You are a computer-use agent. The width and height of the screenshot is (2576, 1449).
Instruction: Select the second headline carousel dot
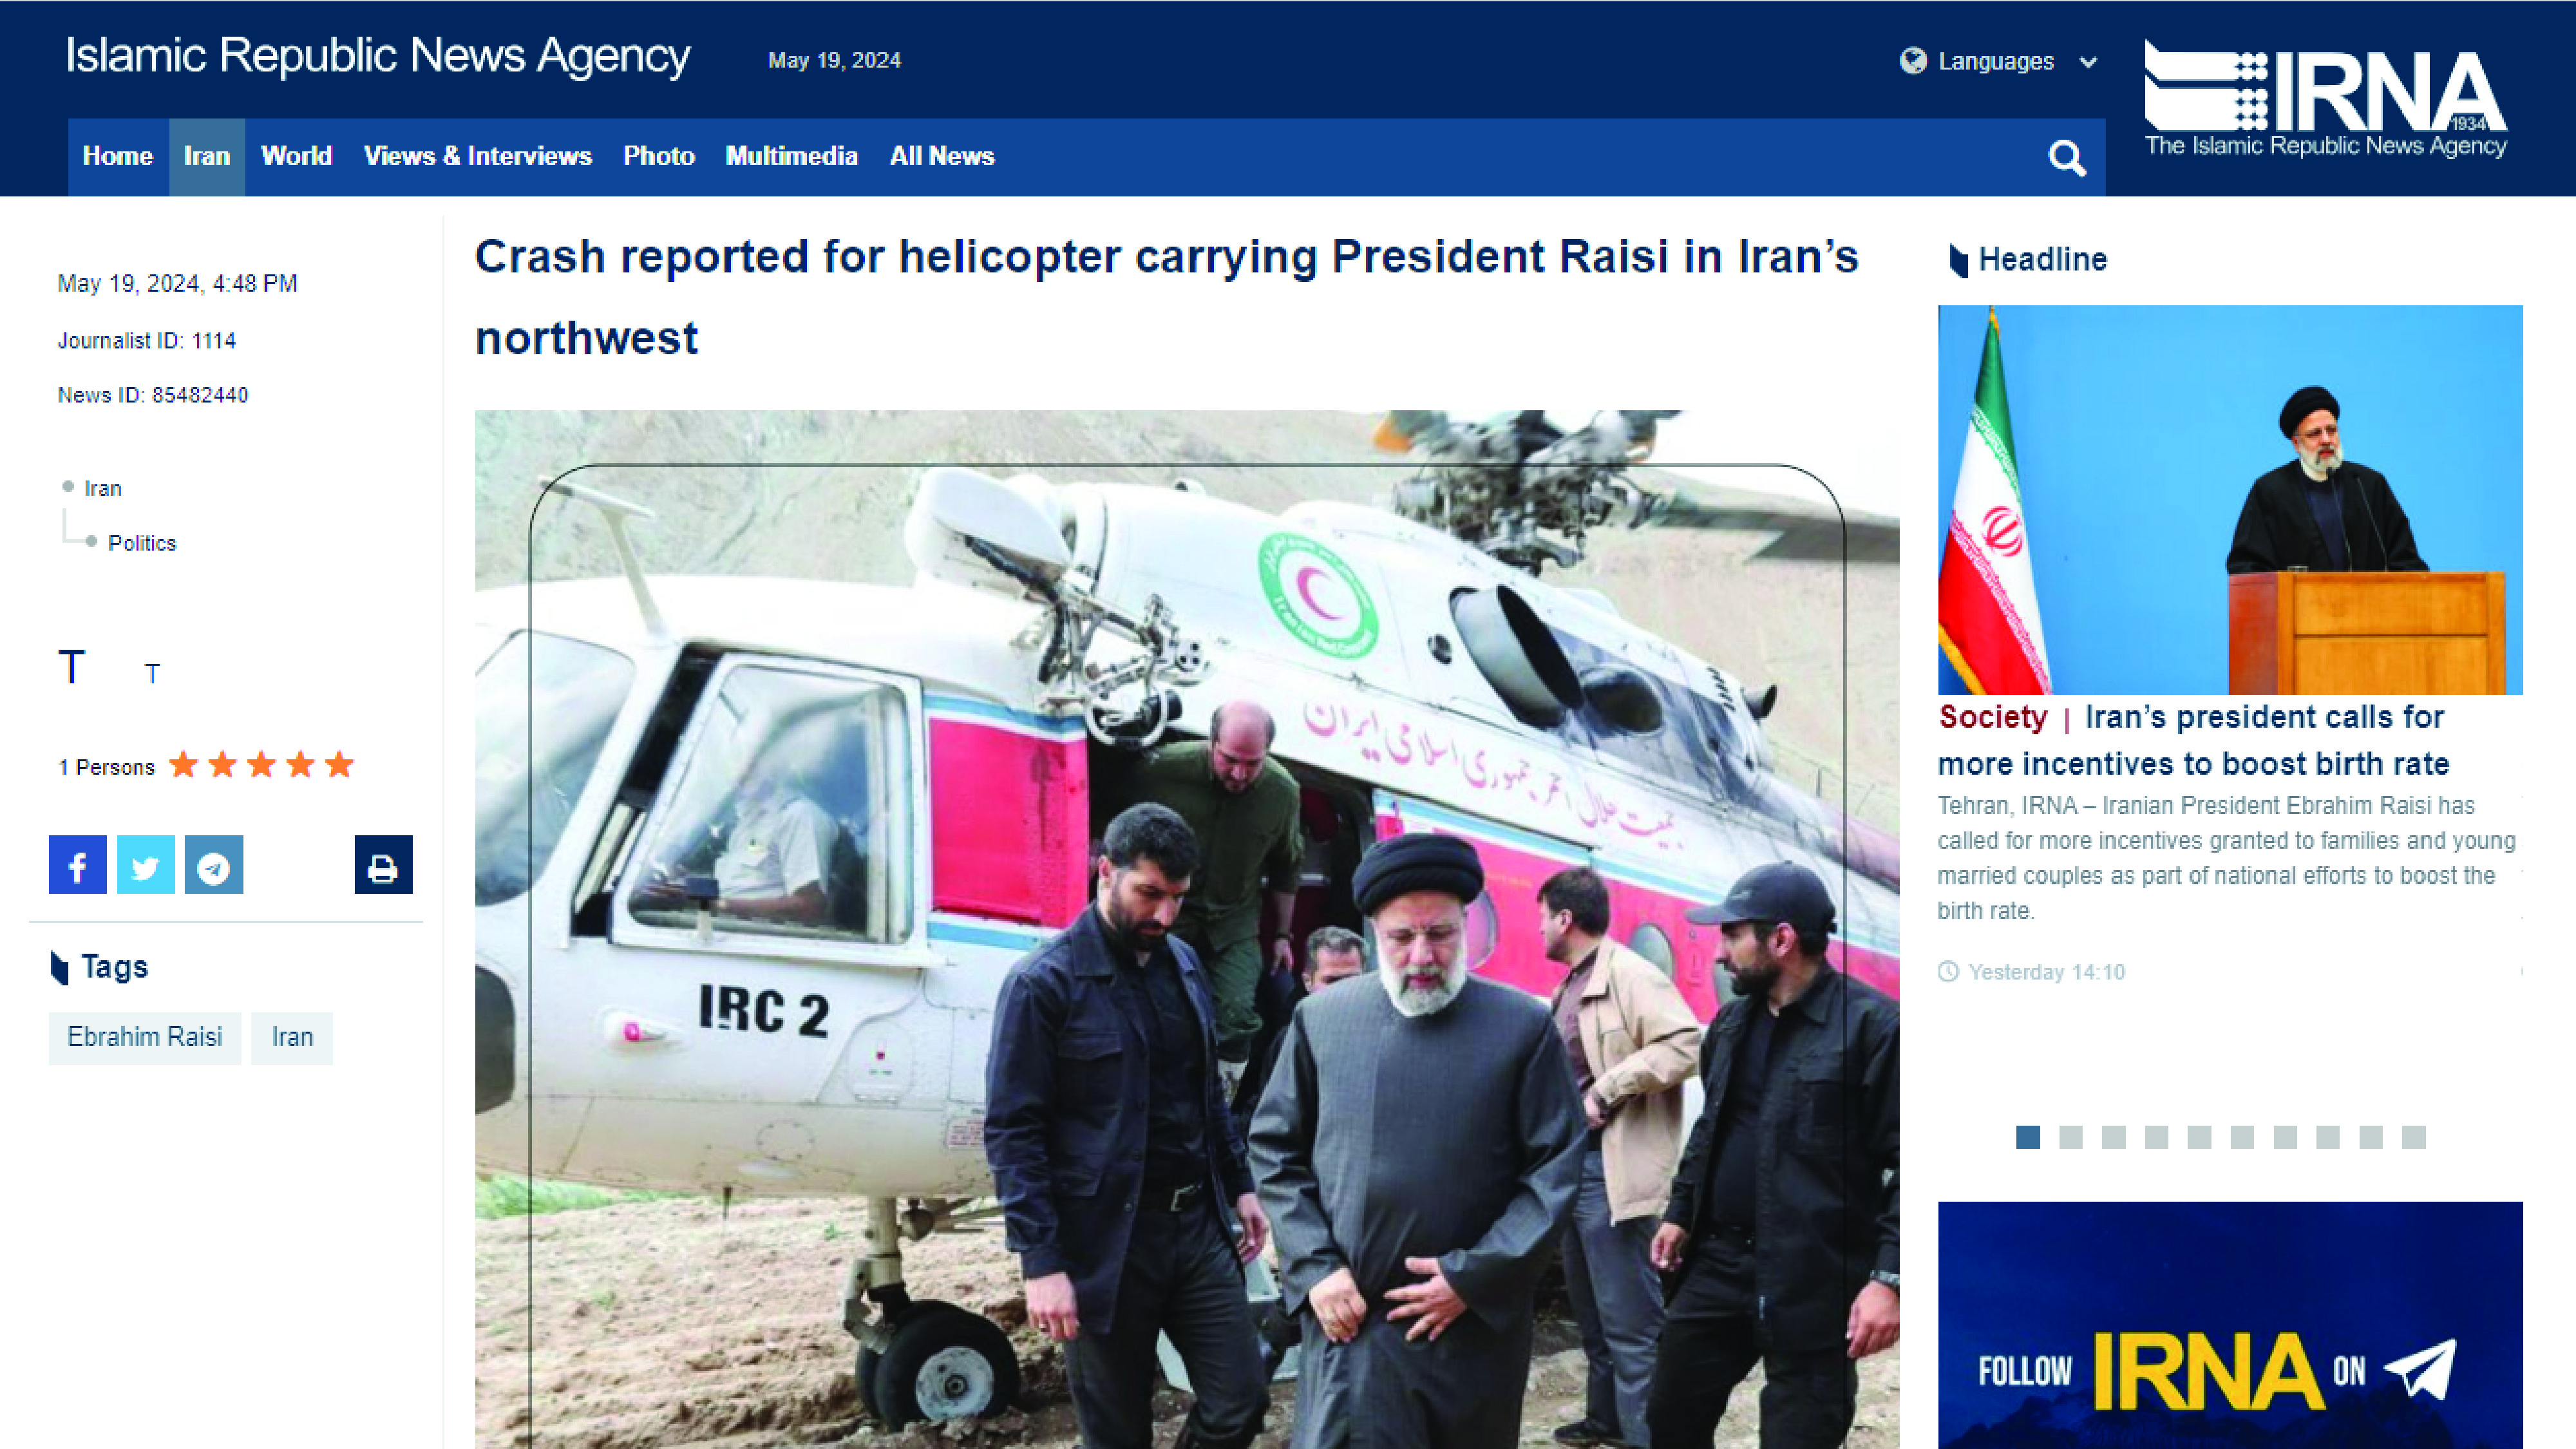coord(2071,1137)
